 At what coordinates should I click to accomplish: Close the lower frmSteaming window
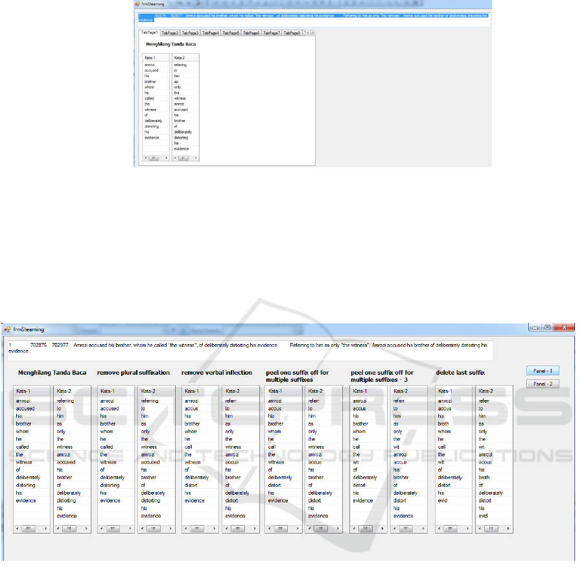(x=564, y=328)
